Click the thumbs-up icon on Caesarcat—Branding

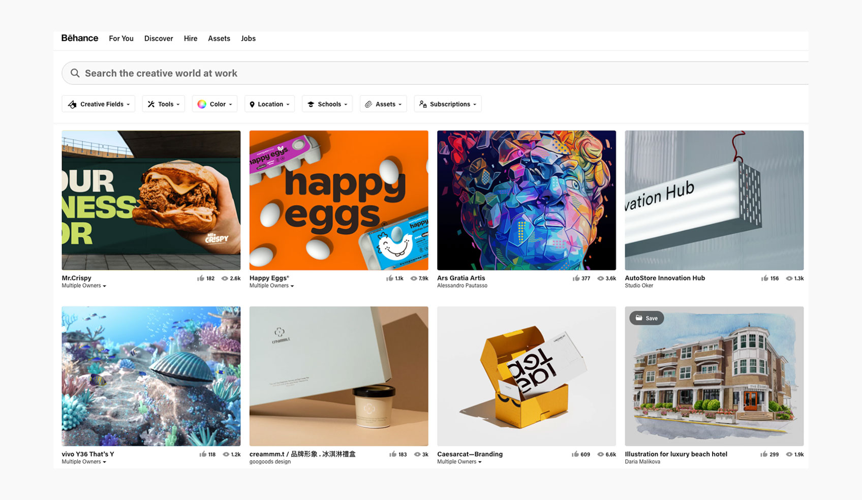(575, 454)
